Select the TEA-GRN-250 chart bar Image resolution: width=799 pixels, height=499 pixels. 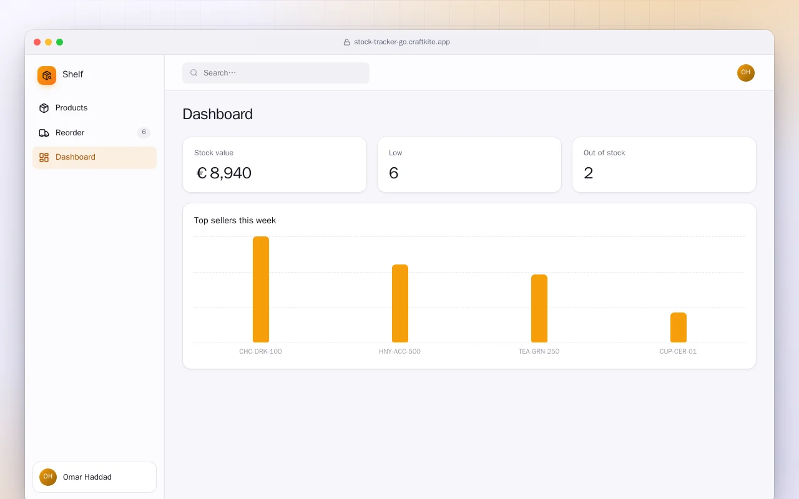(539, 309)
